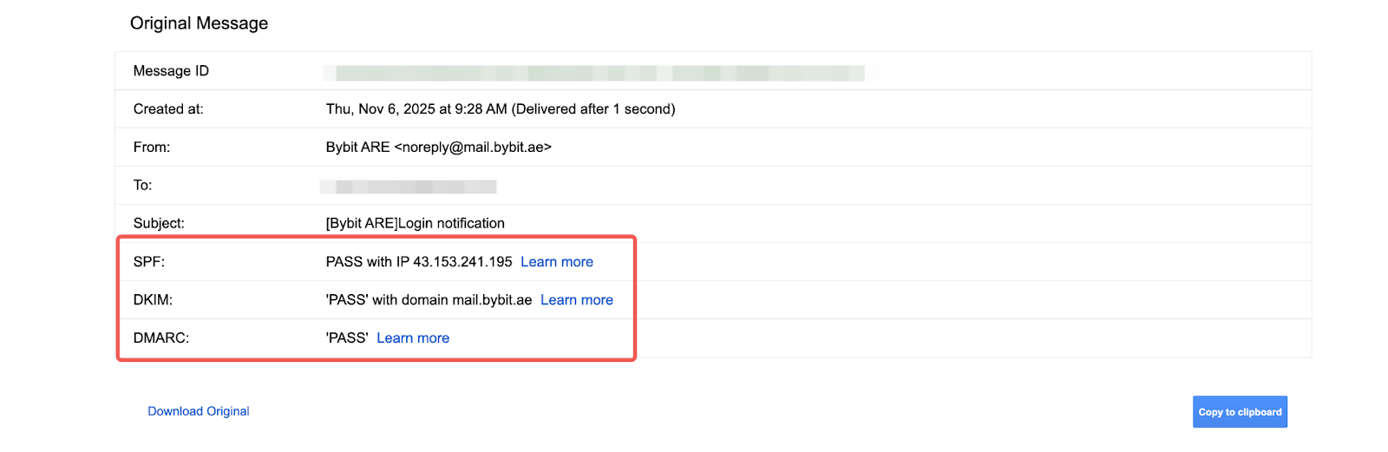Image resolution: width=1388 pixels, height=452 pixels.
Task: Click the blurred Message ID value
Action: point(599,73)
